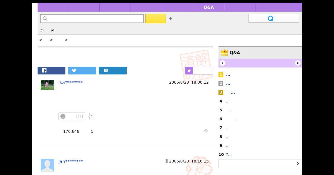334x175 pixels.
Task: Open the rank 6 question link
Action: click(236, 119)
